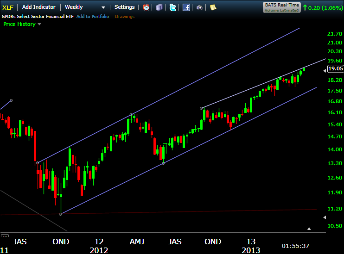Open the Drawings link
This screenshot has width=344, height=254.
[x=125, y=16]
